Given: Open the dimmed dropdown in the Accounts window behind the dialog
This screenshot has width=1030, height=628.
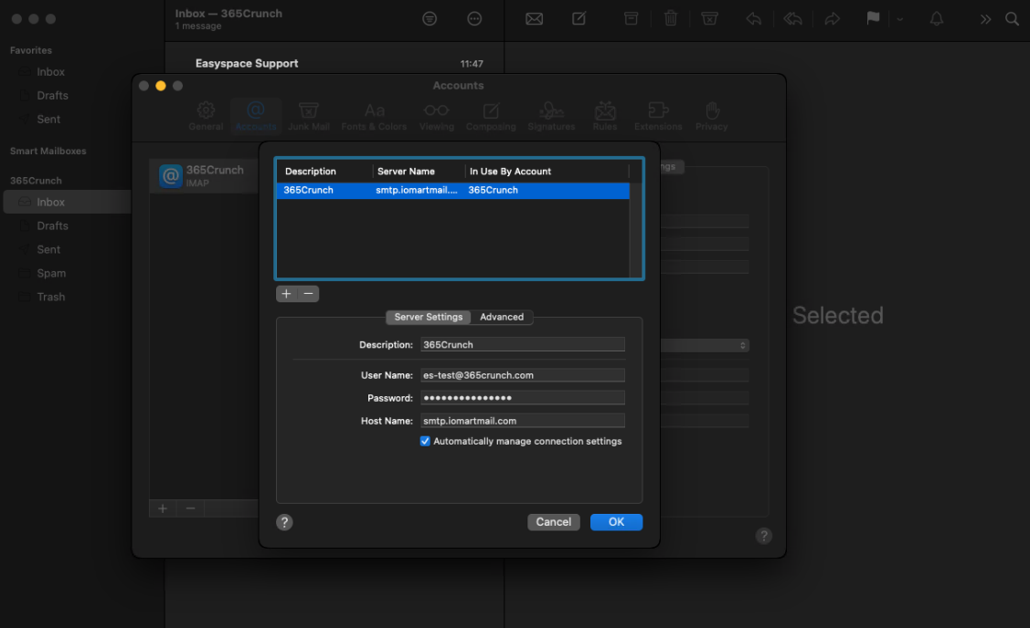Looking at the screenshot, I should click(x=705, y=345).
